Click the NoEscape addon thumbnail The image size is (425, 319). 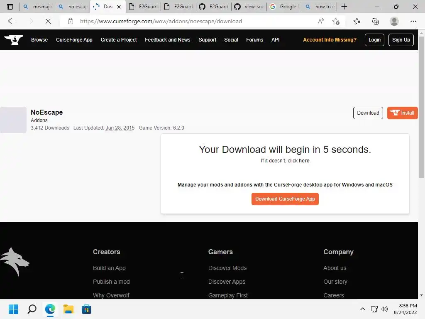(13, 120)
